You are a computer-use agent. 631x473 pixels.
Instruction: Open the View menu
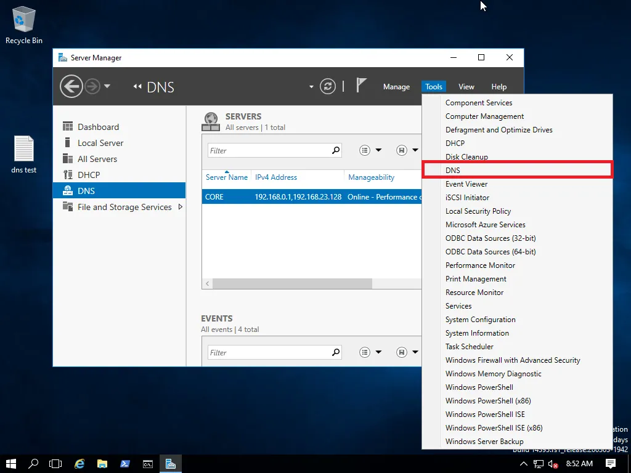pyautogui.click(x=466, y=86)
